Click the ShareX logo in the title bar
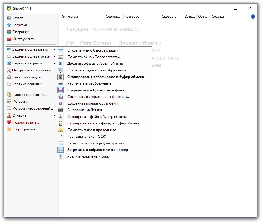The image size is (262, 223). 9,8
